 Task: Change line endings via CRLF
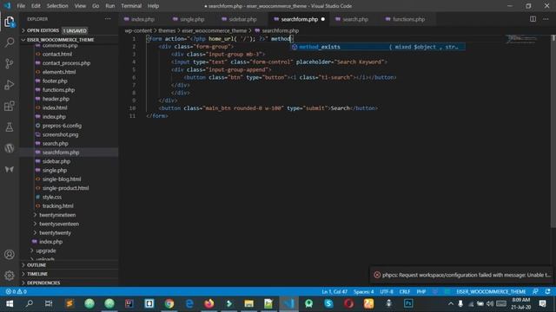click(405, 291)
